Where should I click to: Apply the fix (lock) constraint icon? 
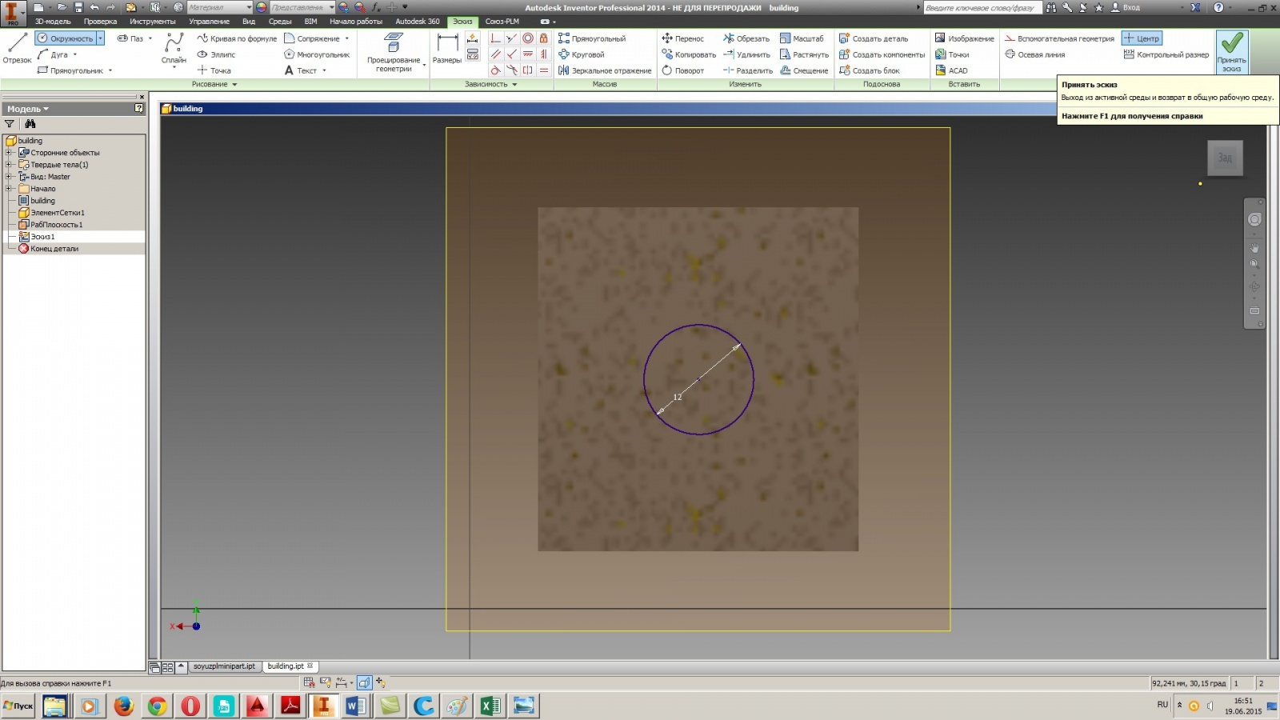coord(544,38)
